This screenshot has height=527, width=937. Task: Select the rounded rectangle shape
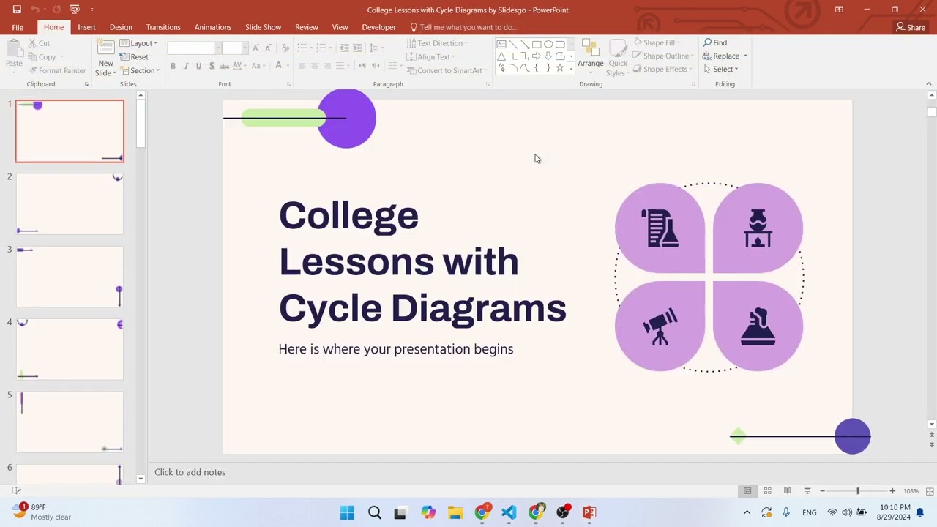click(x=560, y=44)
